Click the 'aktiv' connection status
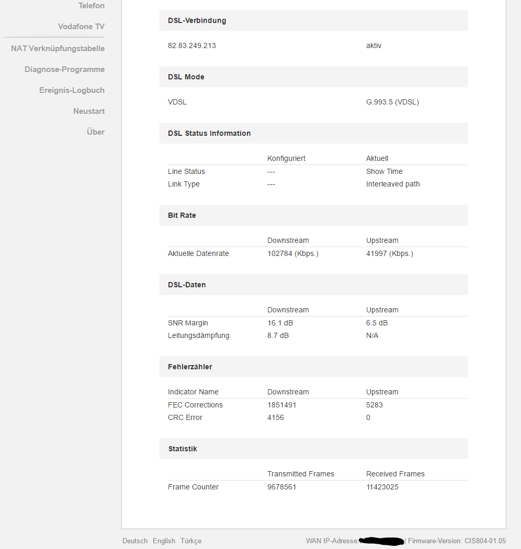Image resolution: width=521 pixels, height=549 pixels. [373, 45]
